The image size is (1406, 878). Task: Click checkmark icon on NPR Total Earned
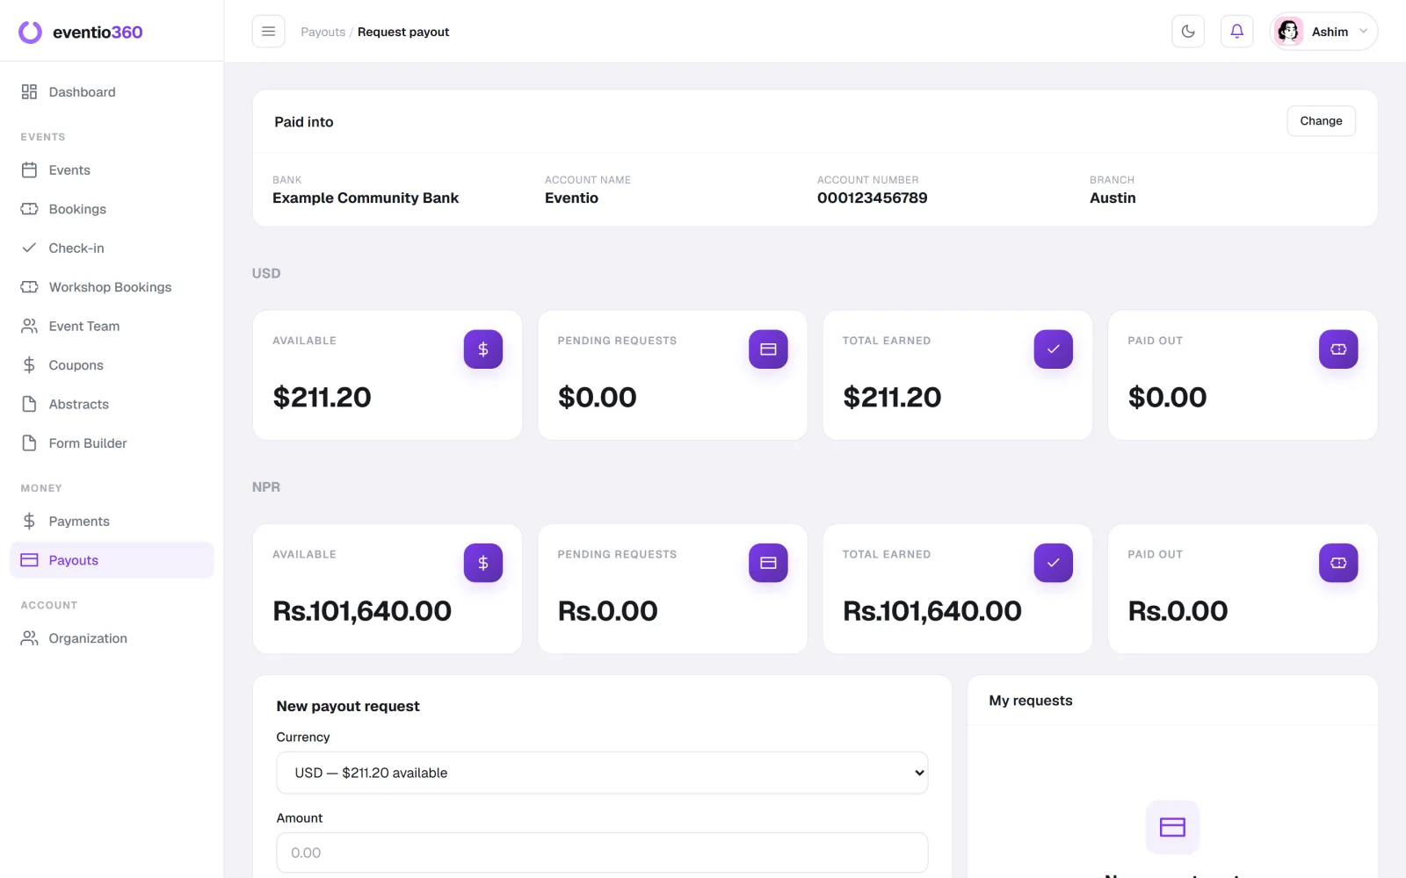point(1054,563)
